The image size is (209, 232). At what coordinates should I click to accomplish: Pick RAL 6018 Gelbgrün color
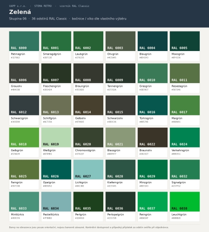pyautogui.click(x=24, y=137)
